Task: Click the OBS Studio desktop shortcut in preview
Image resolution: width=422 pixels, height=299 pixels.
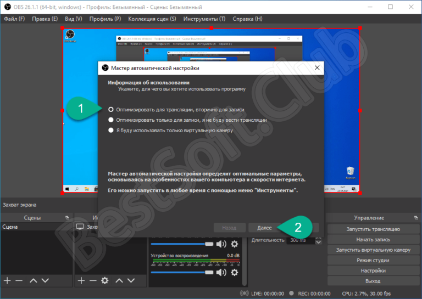Action: [x=70, y=36]
